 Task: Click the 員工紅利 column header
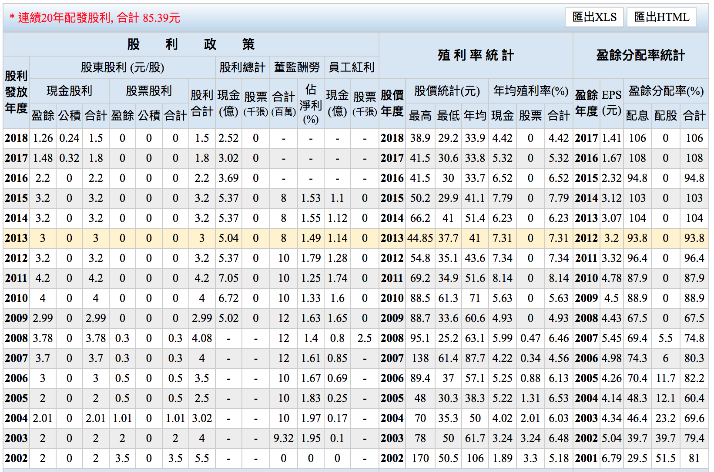tap(351, 67)
